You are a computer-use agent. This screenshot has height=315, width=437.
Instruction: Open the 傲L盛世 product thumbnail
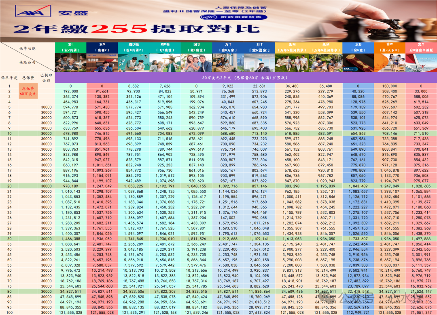pos(197,63)
